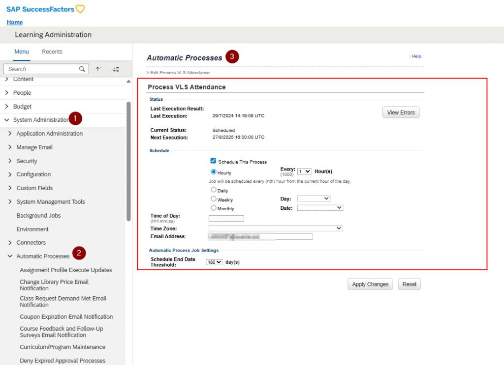Click the SAP SuccessFactors heart logo

coord(80,9)
